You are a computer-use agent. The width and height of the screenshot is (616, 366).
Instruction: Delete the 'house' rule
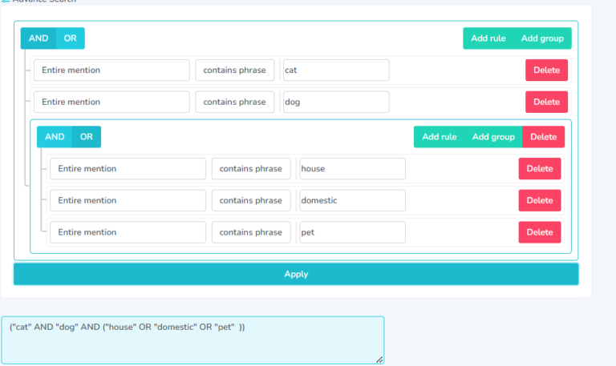[x=540, y=169]
